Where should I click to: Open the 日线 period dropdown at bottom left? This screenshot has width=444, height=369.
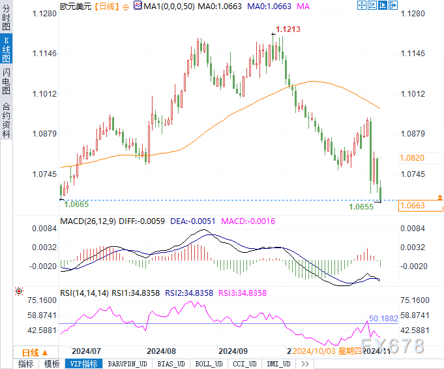pos(30,351)
